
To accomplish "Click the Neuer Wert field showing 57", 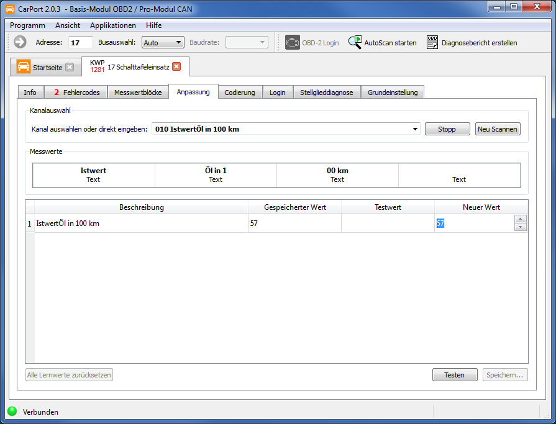I will [x=475, y=223].
